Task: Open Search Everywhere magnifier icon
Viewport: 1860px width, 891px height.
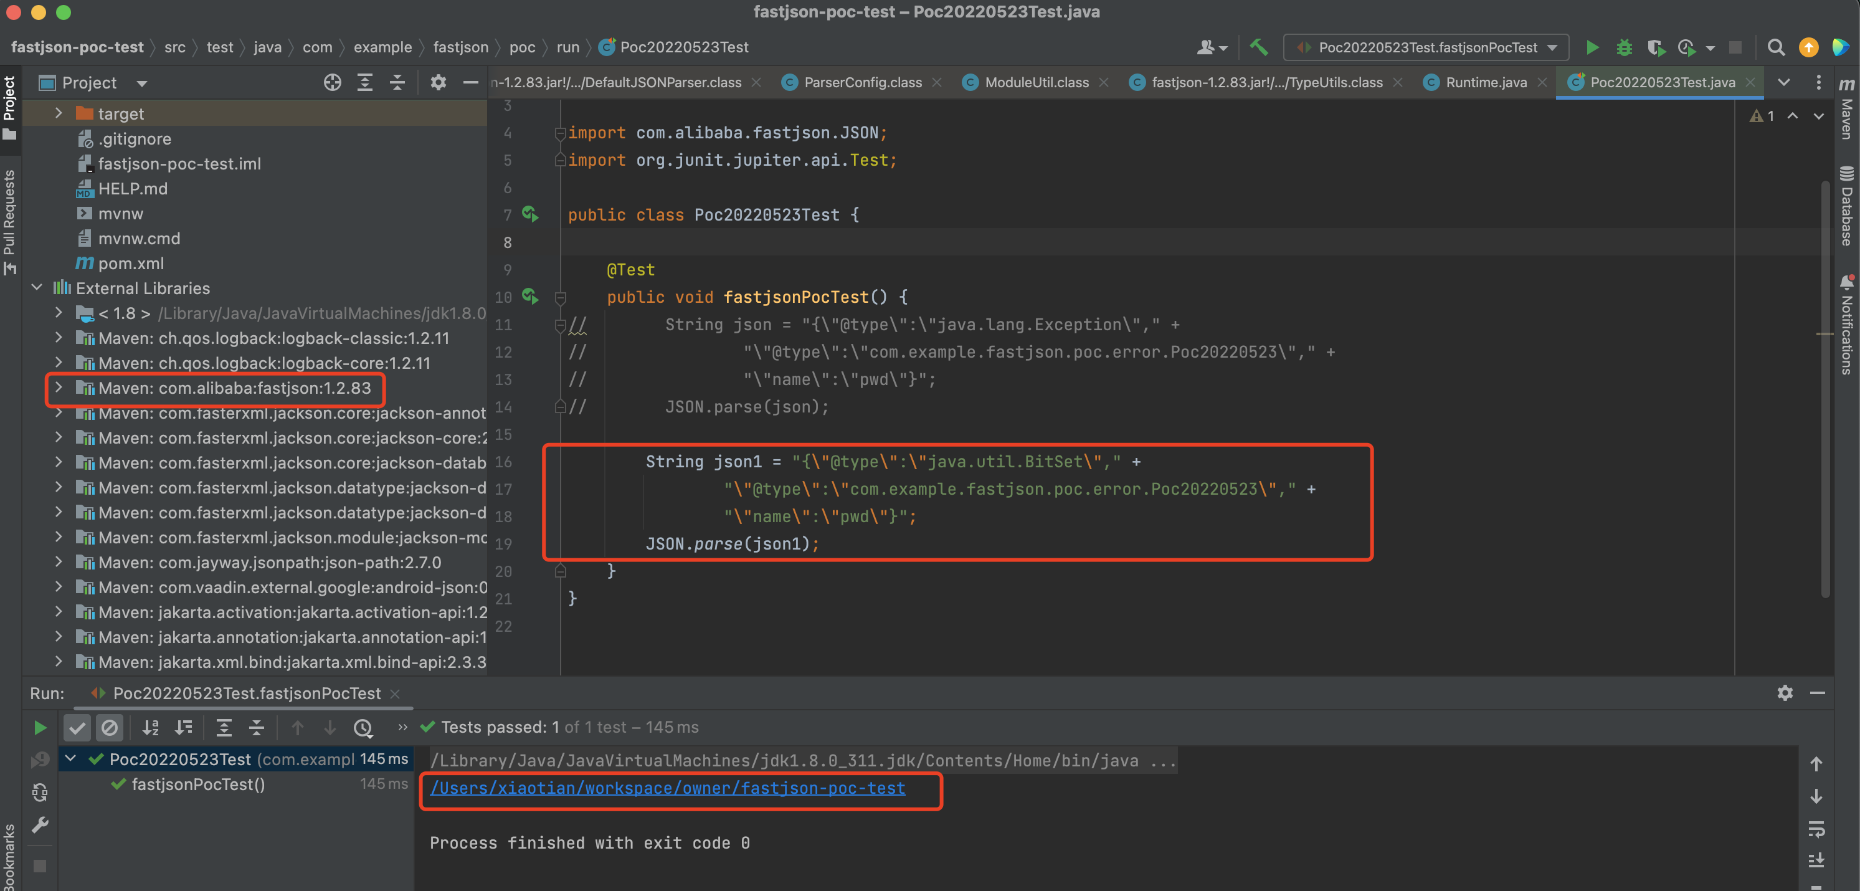Action: [x=1775, y=47]
